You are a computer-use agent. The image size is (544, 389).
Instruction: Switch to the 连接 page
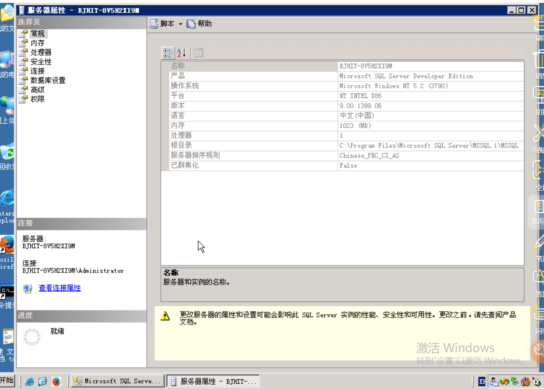(37, 71)
